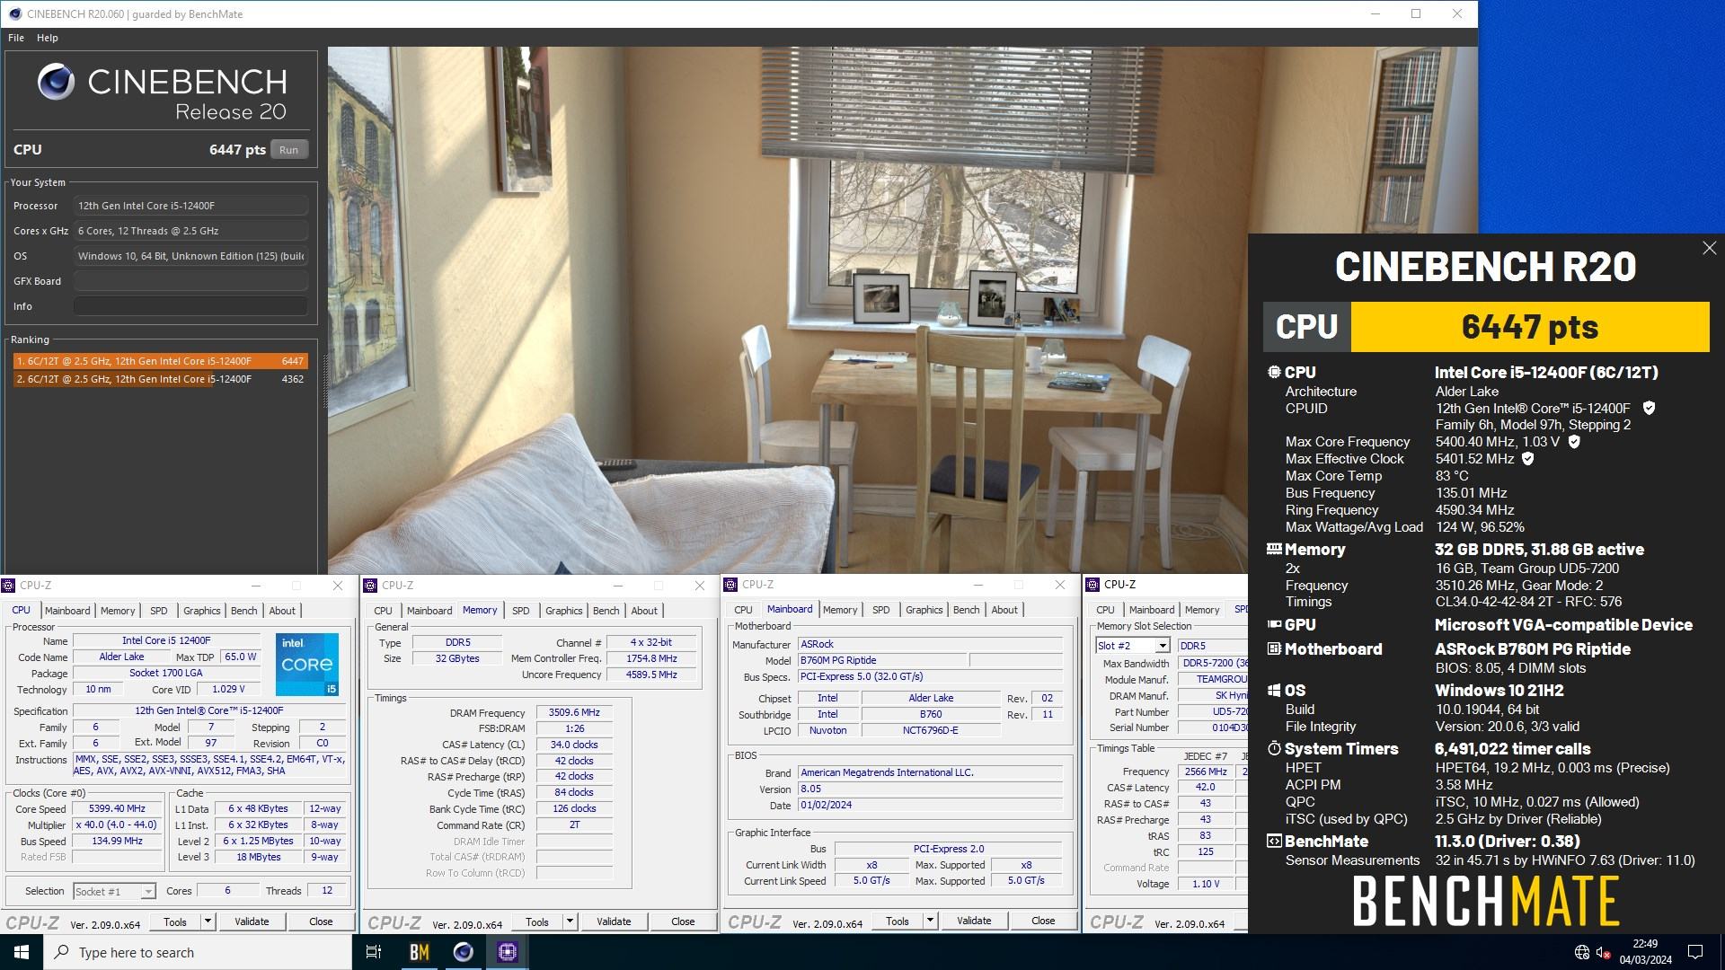
Task: Switch to the Cinebench taskbar icon
Action: [463, 952]
